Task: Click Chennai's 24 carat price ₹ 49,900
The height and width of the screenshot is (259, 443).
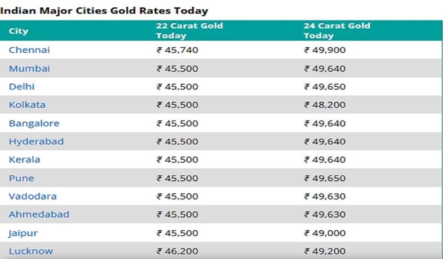Action: coord(325,50)
